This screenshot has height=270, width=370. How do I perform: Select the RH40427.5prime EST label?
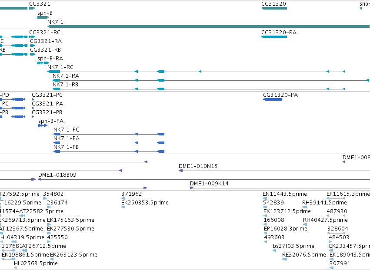[325, 220]
